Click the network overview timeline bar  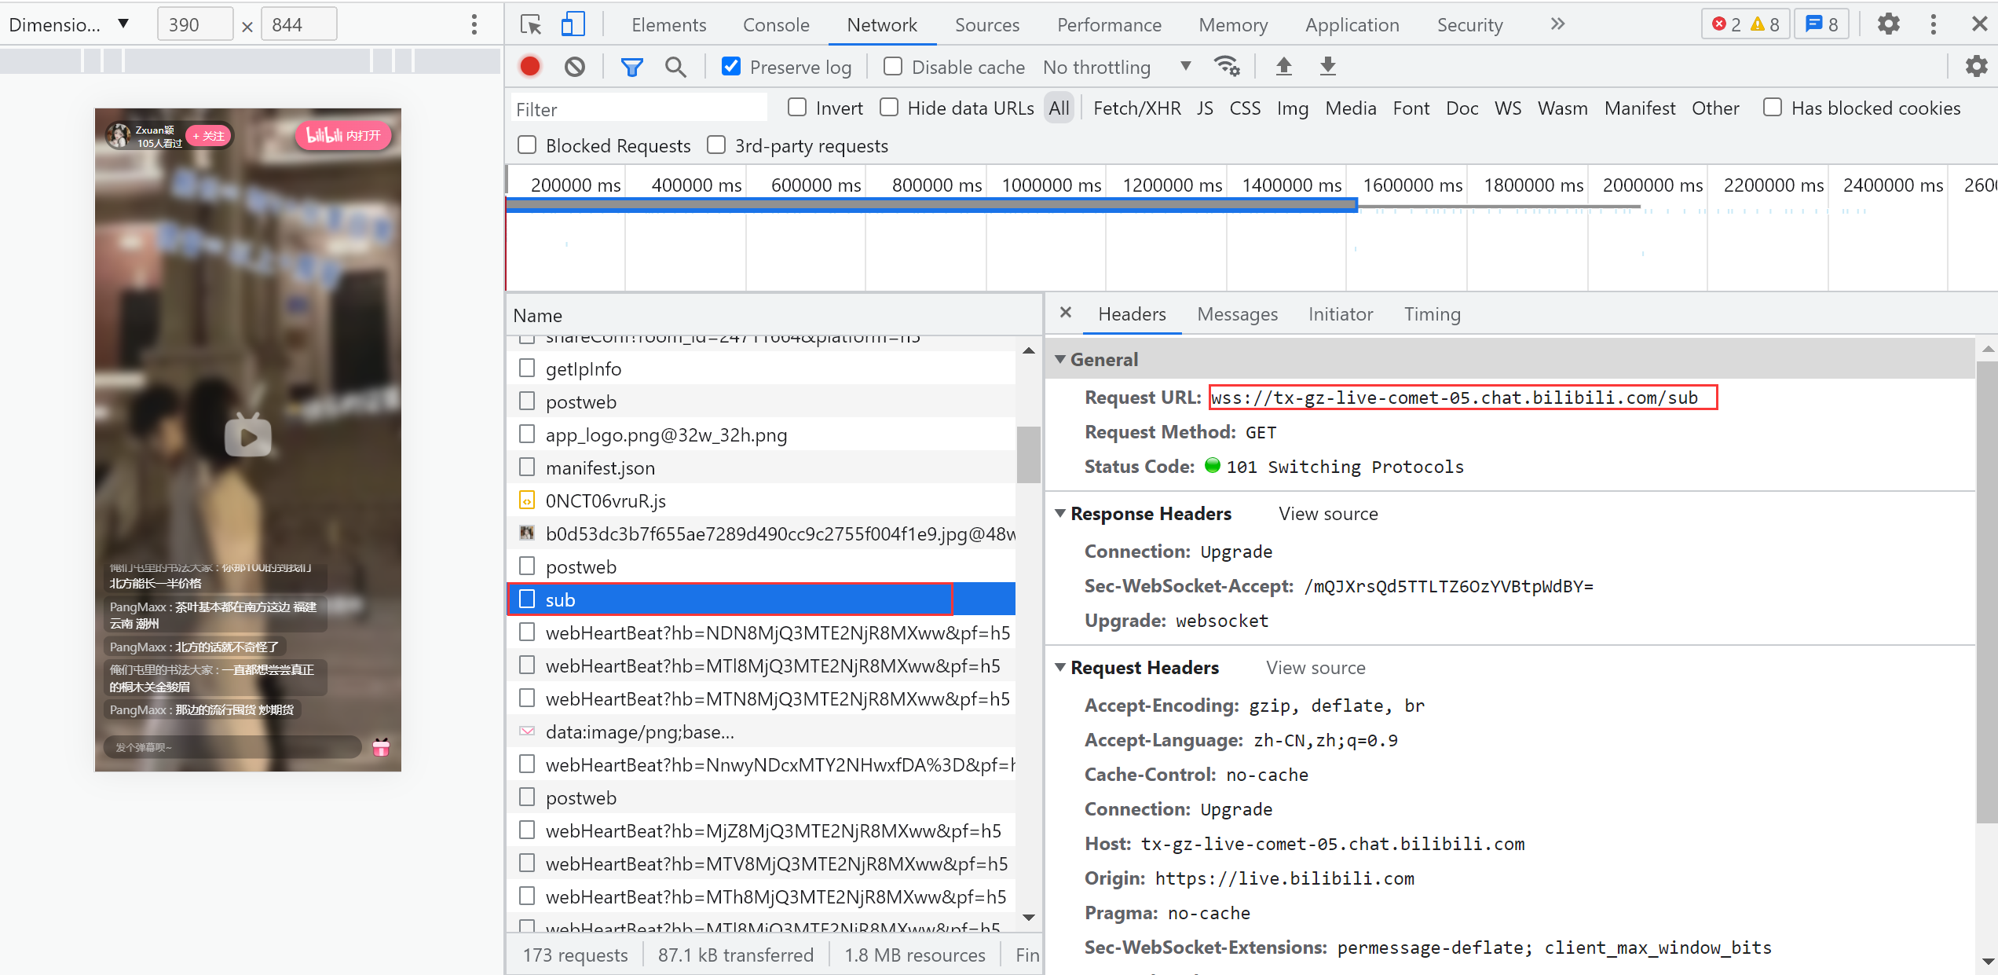pyautogui.click(x=932, y=205)
